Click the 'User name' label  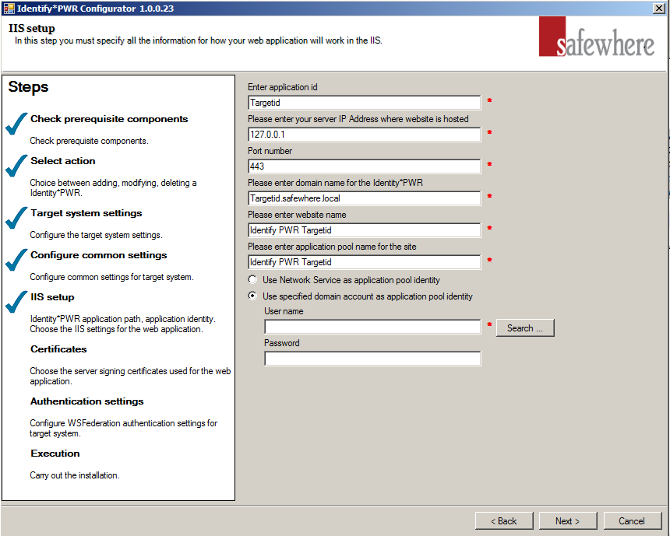tap(284, 311)
